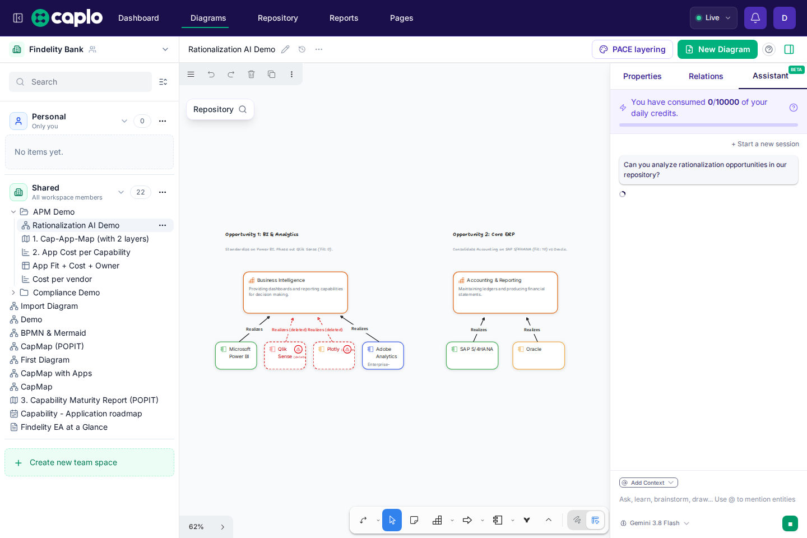Delete selection with trash icon
807x538 pixels.
pos(251,74)
